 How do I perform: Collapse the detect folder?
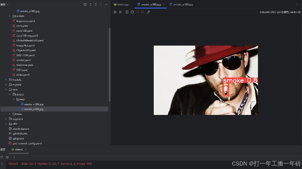[10, 94]
